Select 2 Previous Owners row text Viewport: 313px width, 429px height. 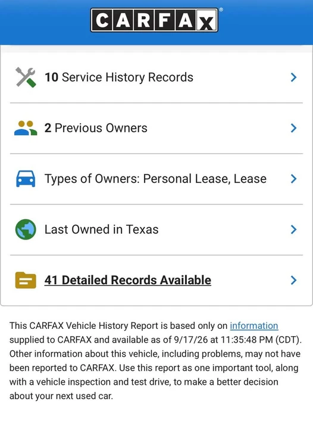(x=96, y=128)
